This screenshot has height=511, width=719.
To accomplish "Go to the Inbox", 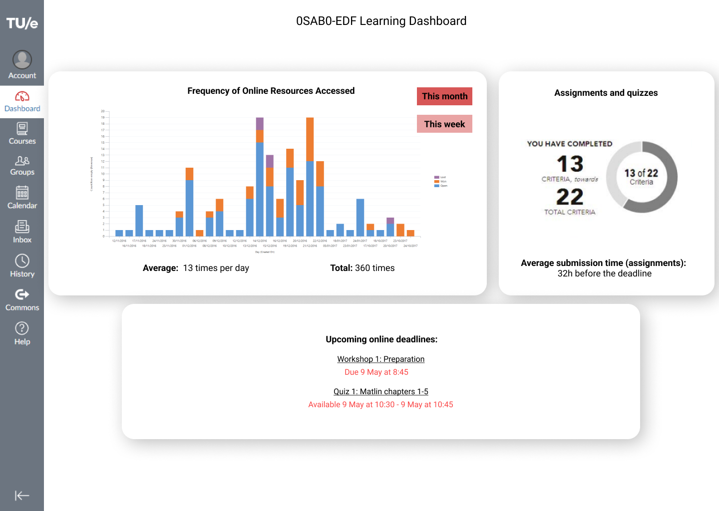I will tap(22, 227).
